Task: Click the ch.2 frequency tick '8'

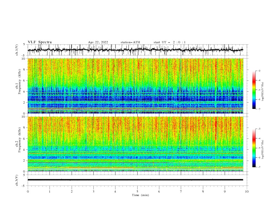Action: point(25,128)
